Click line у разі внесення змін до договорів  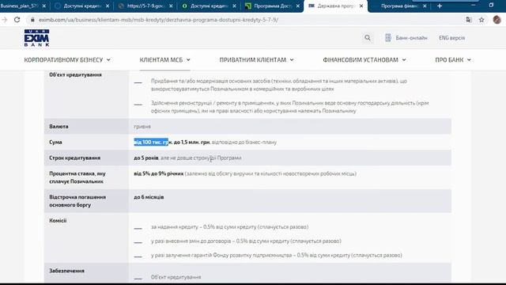point(246,241)
